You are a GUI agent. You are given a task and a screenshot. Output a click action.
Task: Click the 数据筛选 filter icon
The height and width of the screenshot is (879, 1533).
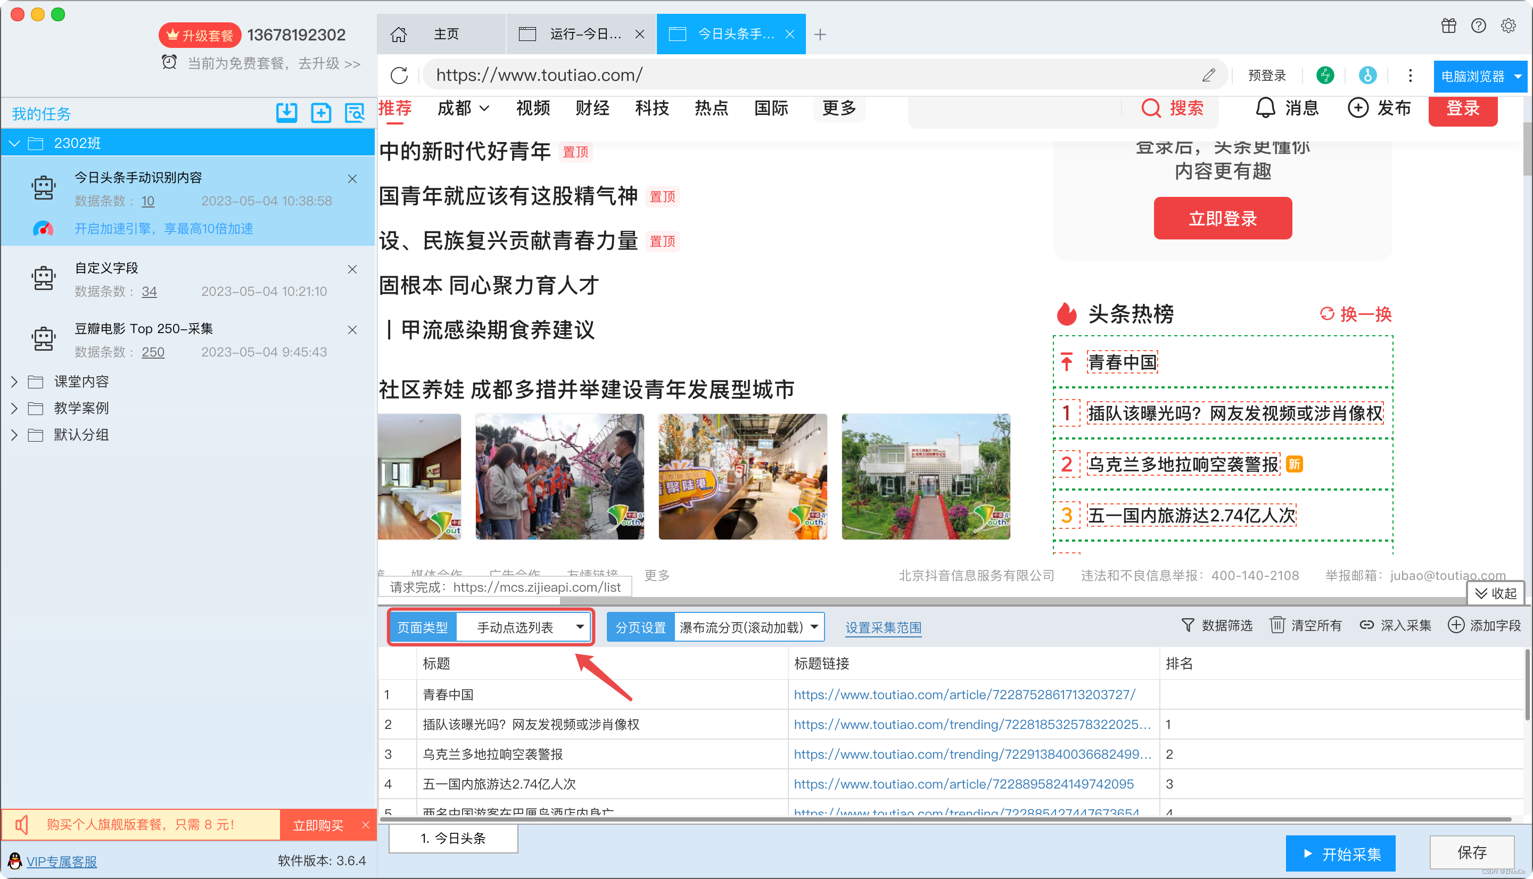click(x=1188, y=625)
